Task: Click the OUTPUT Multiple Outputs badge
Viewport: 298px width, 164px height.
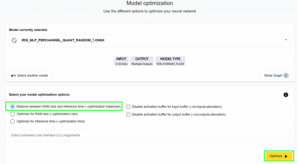Action: (142, 61)
